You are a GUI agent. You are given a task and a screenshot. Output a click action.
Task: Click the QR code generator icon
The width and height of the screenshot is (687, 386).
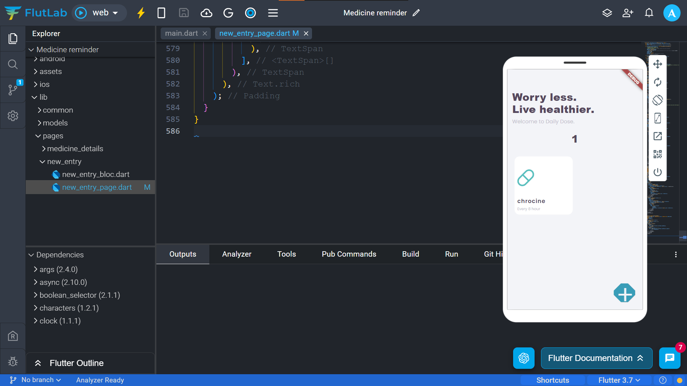tap(657, 154)
